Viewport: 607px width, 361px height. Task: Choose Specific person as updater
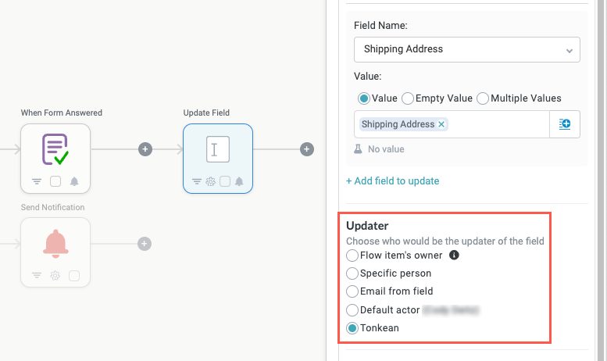(x=352, y=273)
